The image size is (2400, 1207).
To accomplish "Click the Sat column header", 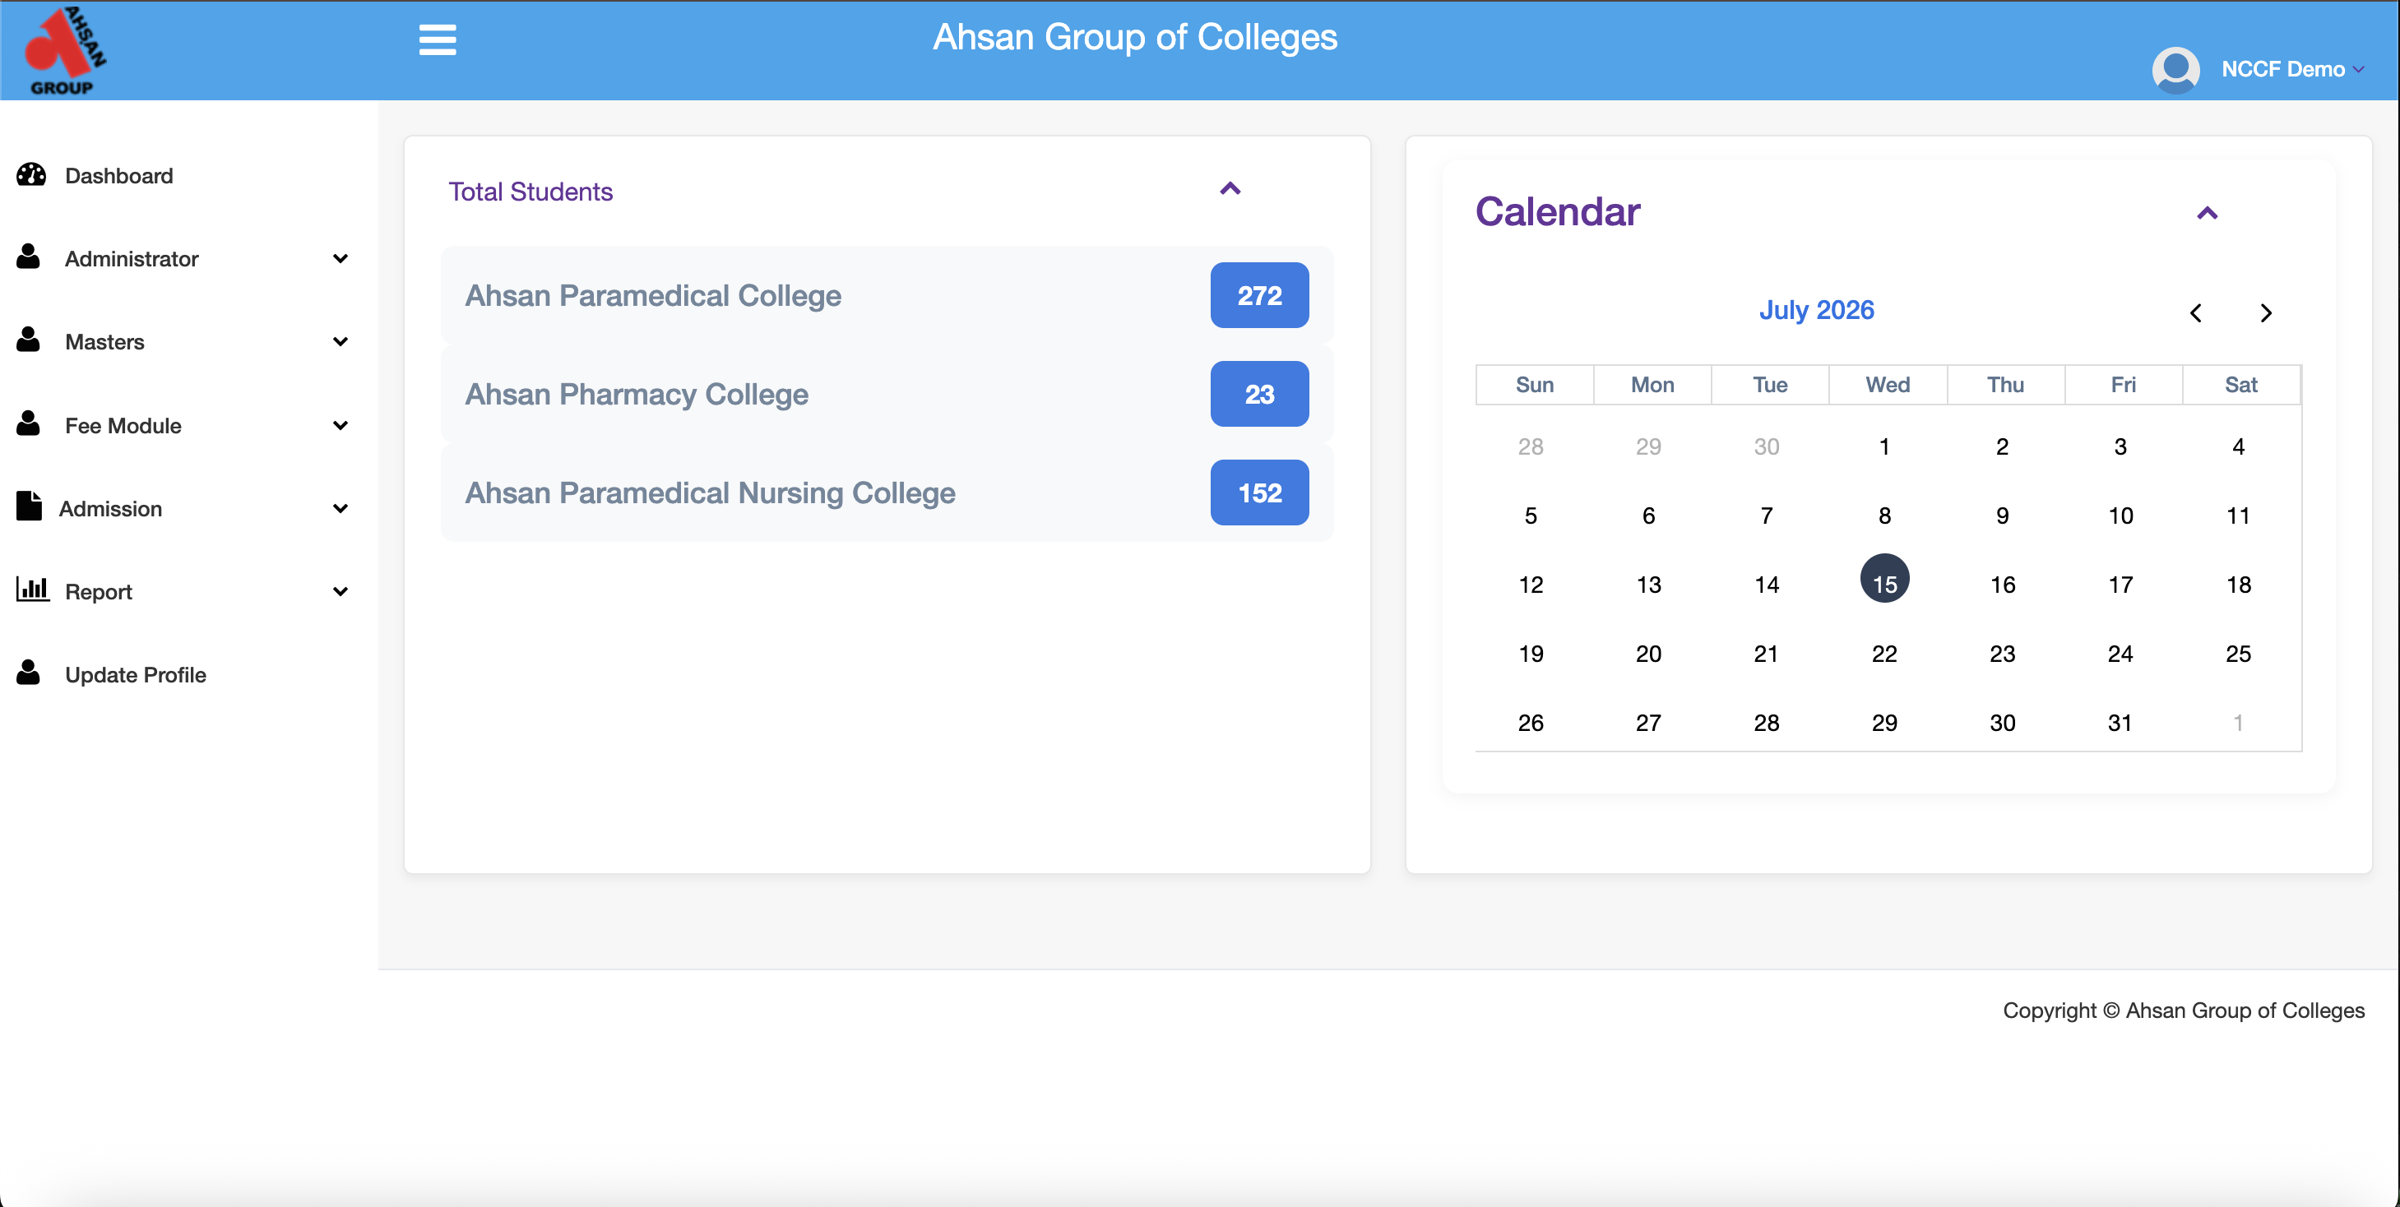I will point(2240,385).
